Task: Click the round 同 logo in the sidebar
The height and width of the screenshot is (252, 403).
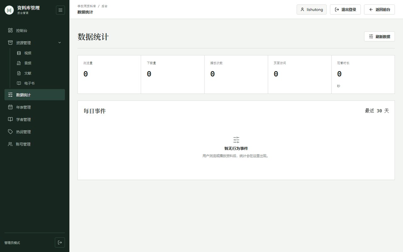Action: [x=9, y=10]
